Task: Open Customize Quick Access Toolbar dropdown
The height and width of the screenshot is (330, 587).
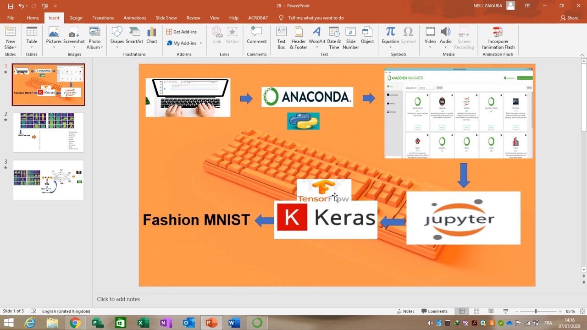Action: 55,6
